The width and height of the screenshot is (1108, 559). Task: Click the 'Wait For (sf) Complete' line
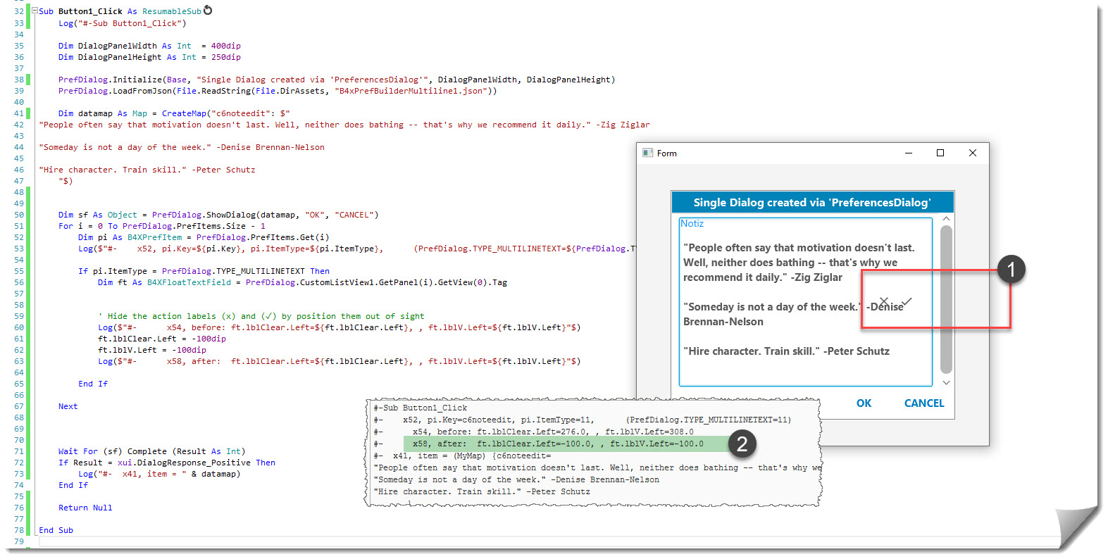pyautogui.click(x=152, y=451)
